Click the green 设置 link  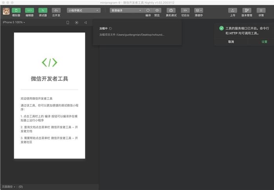pyautogui.click(x=264, y=42)
